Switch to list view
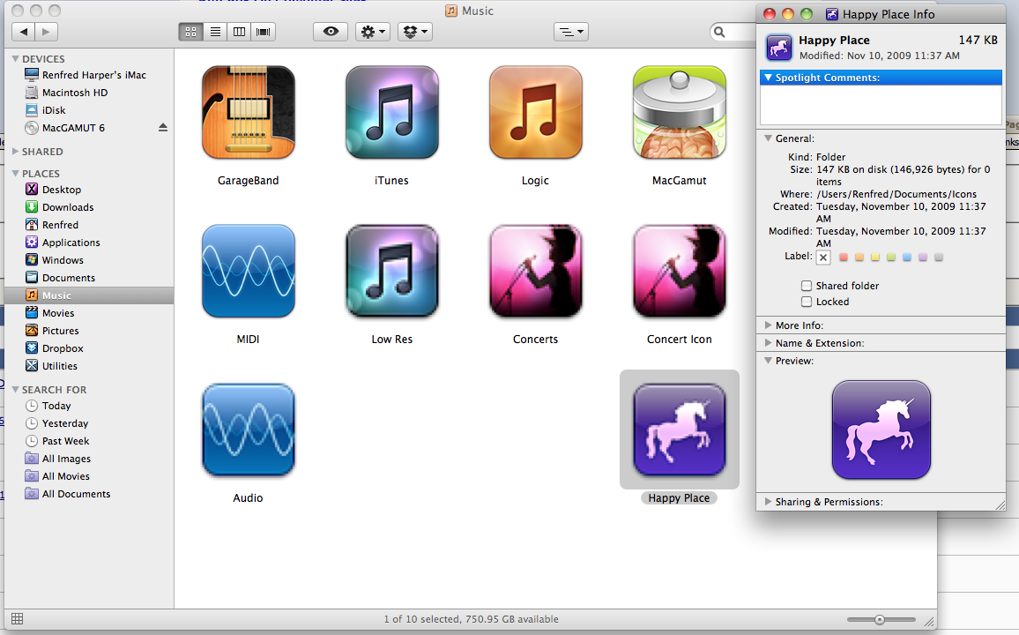1019x635 pixels. pyautogui.click(x=215, y=31)
